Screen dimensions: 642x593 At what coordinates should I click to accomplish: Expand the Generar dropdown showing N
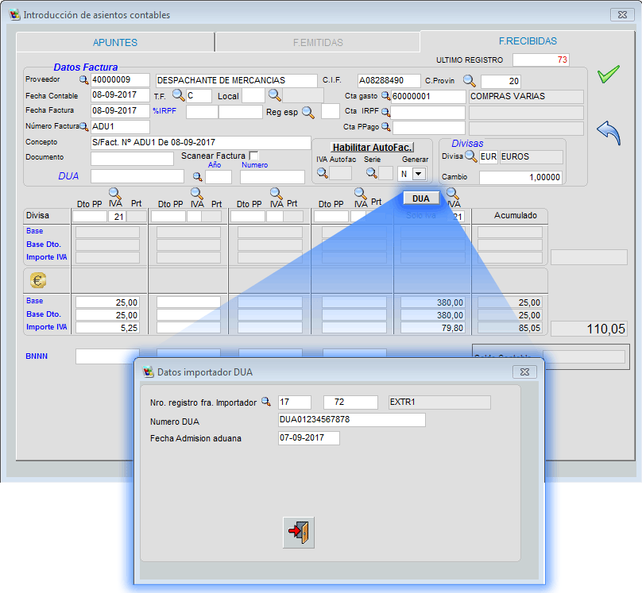418,174
